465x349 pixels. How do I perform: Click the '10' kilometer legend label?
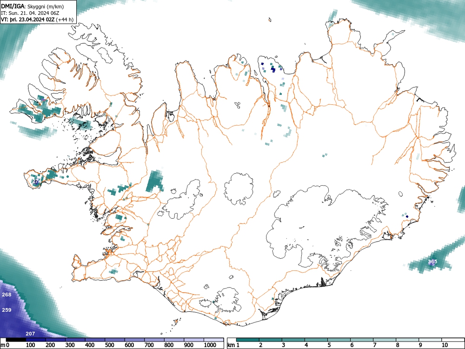(x=445, y=345)
